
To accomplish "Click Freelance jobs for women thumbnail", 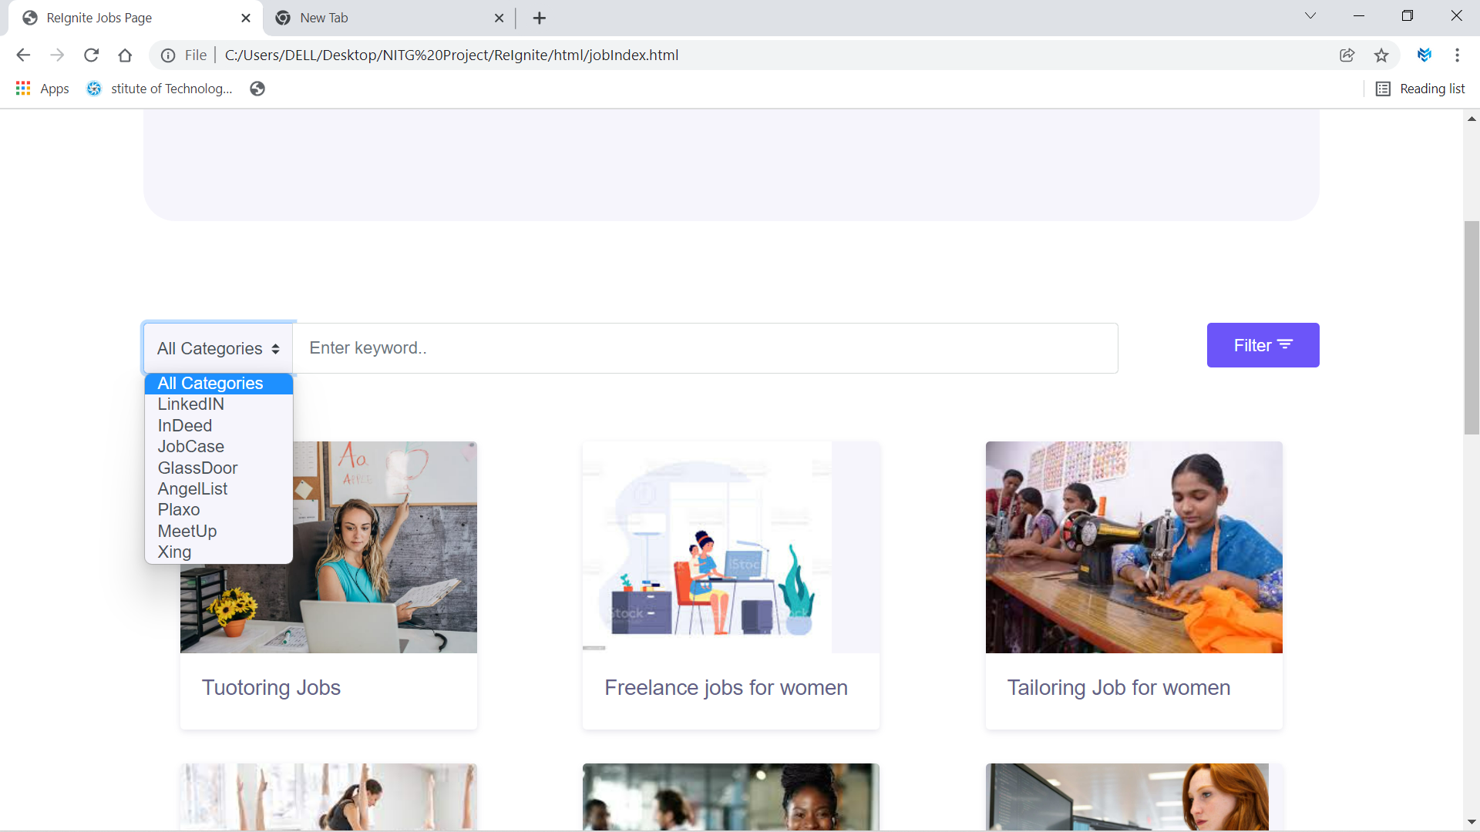I will point(730,547).
